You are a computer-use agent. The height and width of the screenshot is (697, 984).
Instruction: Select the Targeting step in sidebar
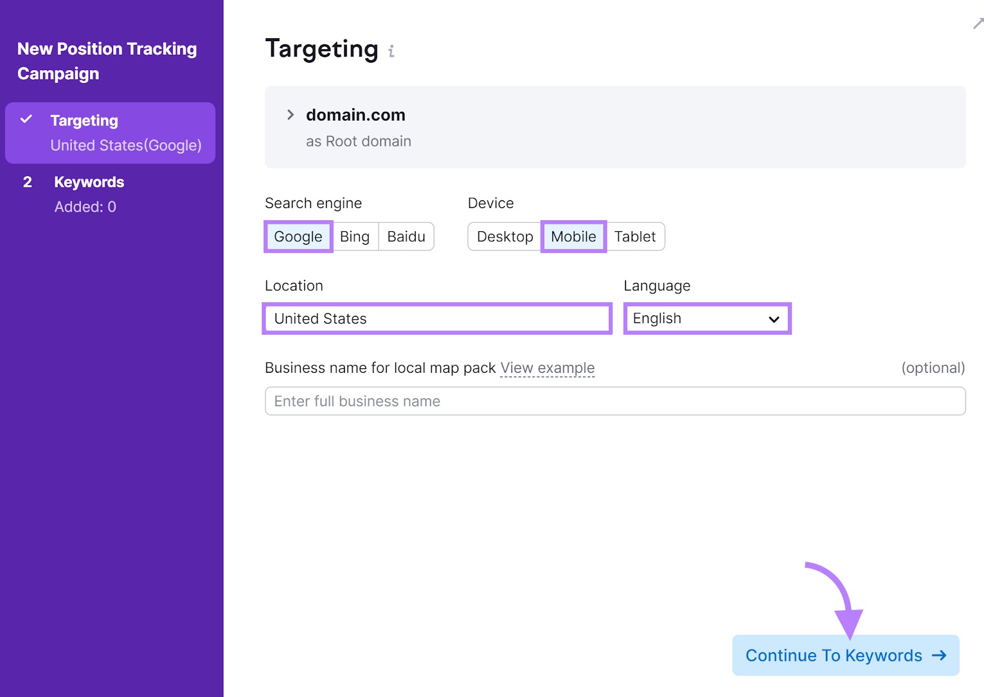point(84,120)
